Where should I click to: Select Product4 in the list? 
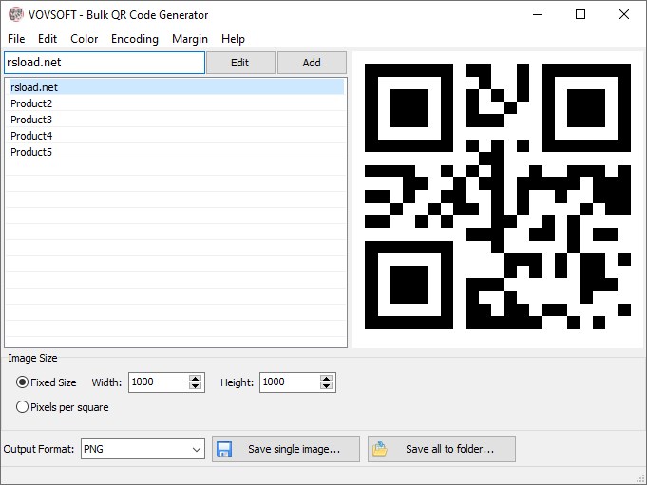coord(176,135)
